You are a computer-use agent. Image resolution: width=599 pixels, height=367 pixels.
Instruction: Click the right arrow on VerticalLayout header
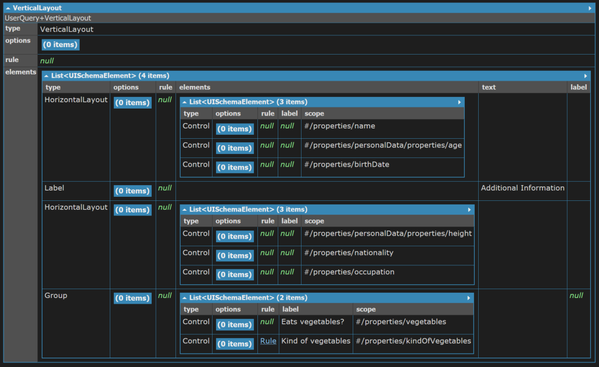point(590,8)
